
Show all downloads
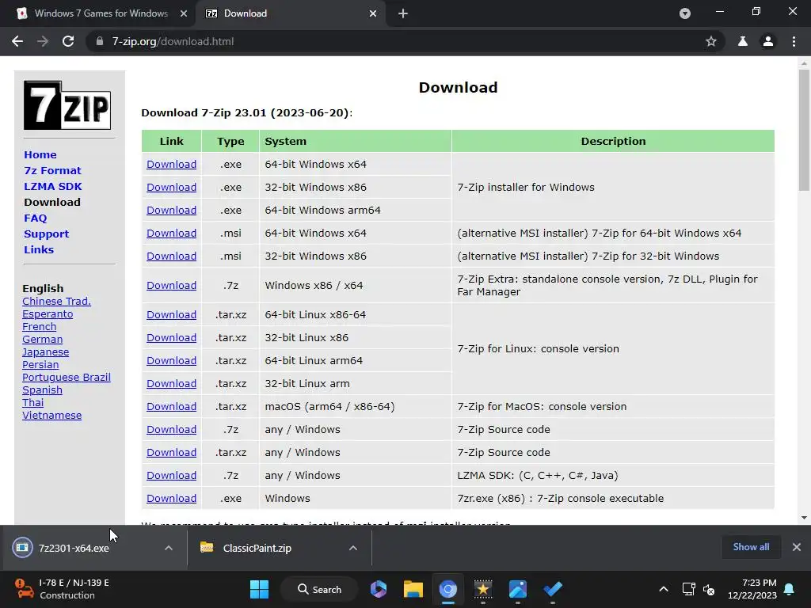click(x=751, y=547)
